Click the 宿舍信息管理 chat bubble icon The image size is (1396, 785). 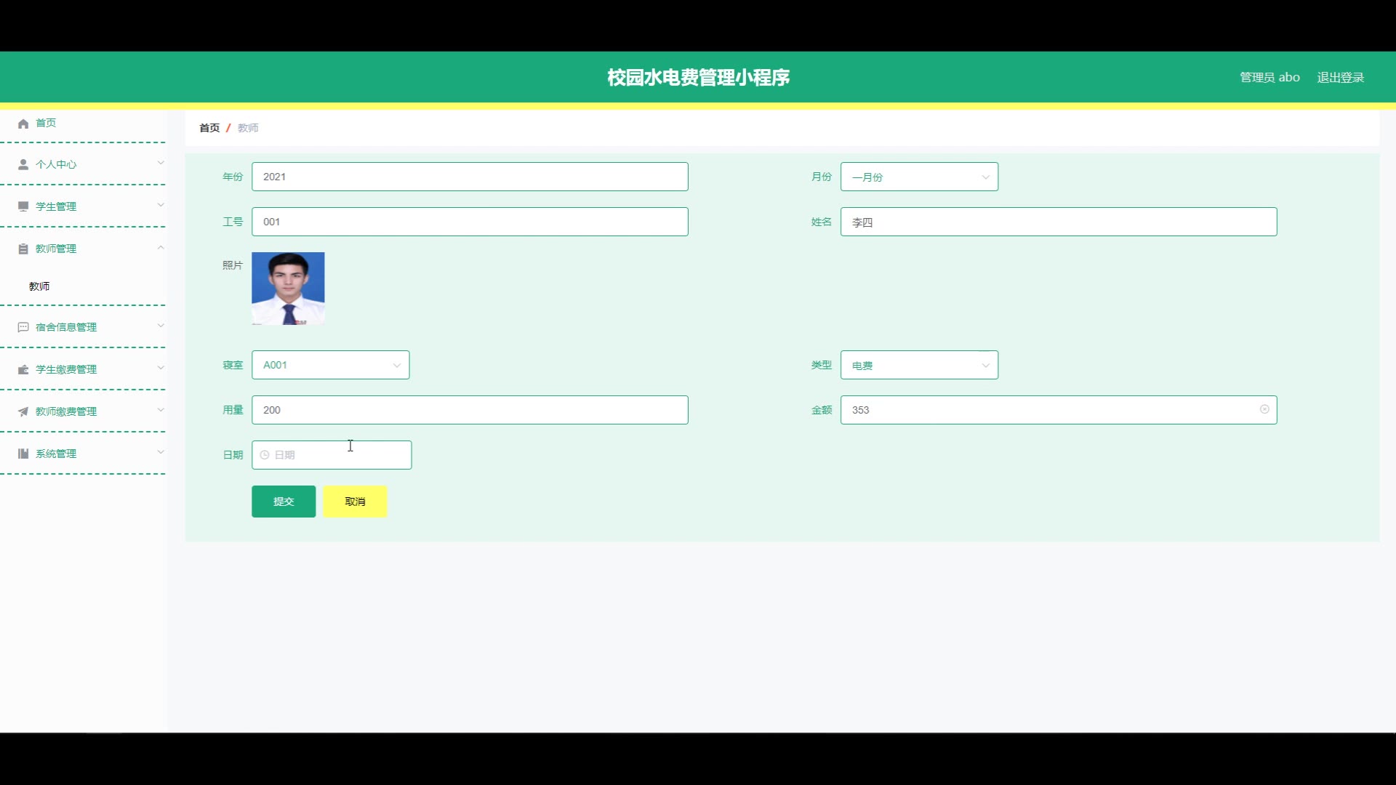(x=23, y=327)
